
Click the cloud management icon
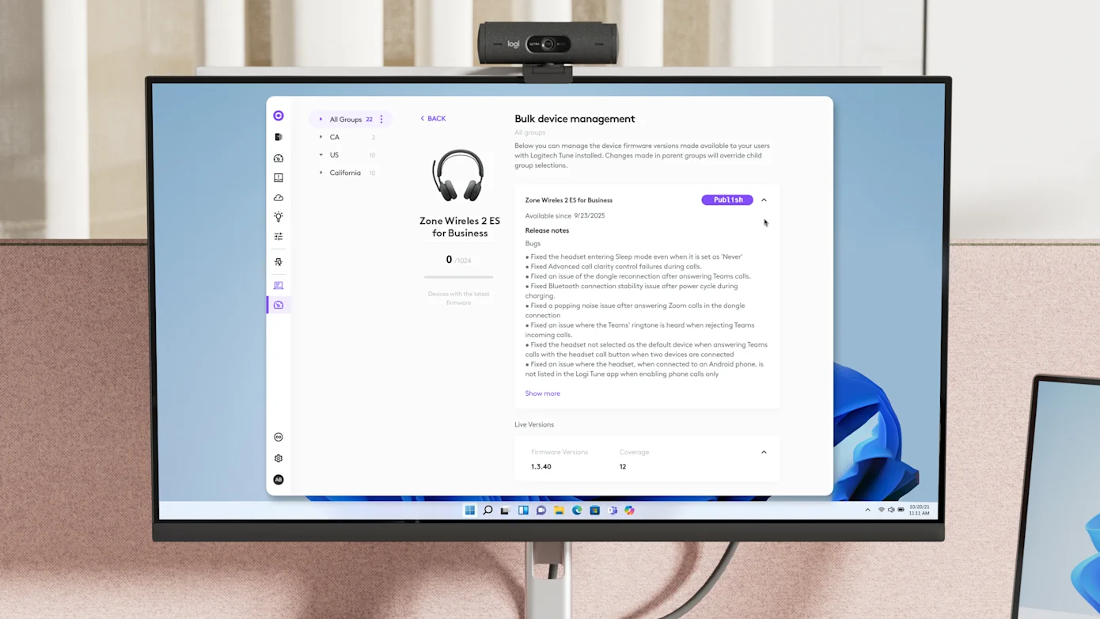pos(278,196)
